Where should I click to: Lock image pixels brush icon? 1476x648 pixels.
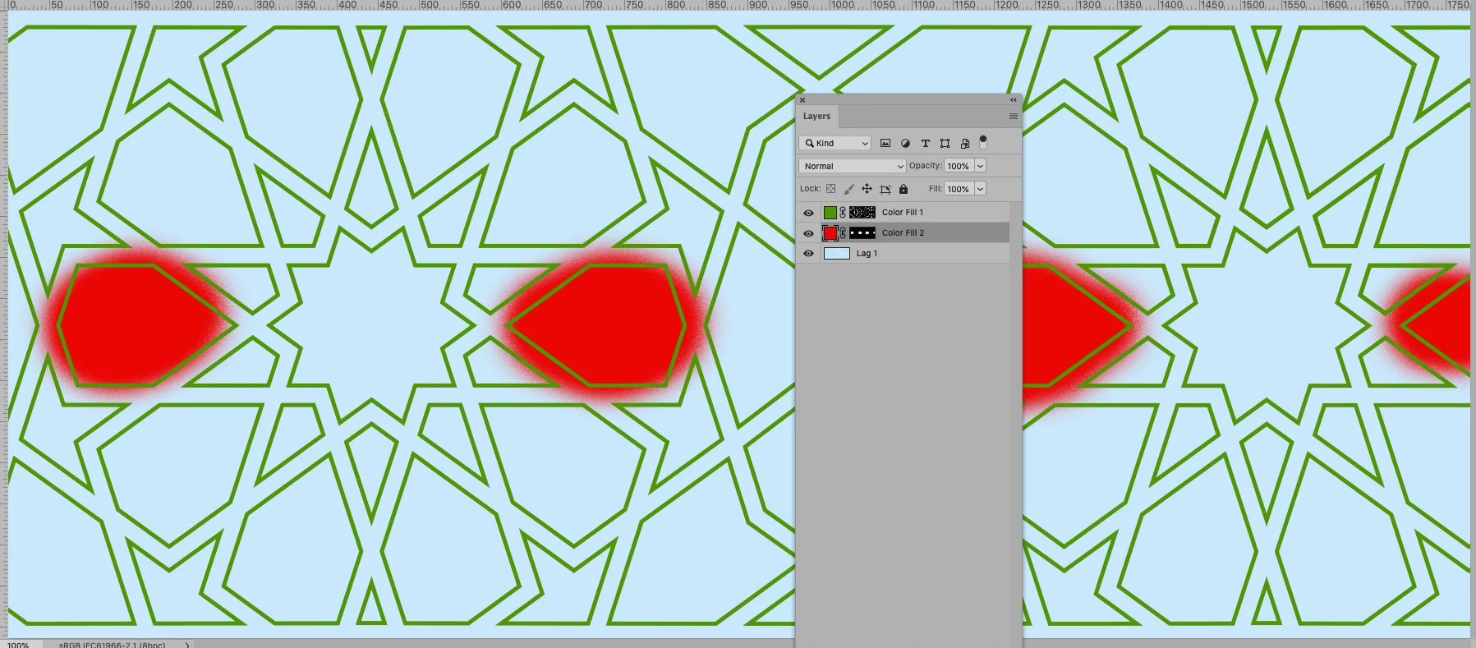tap(849, 189)
